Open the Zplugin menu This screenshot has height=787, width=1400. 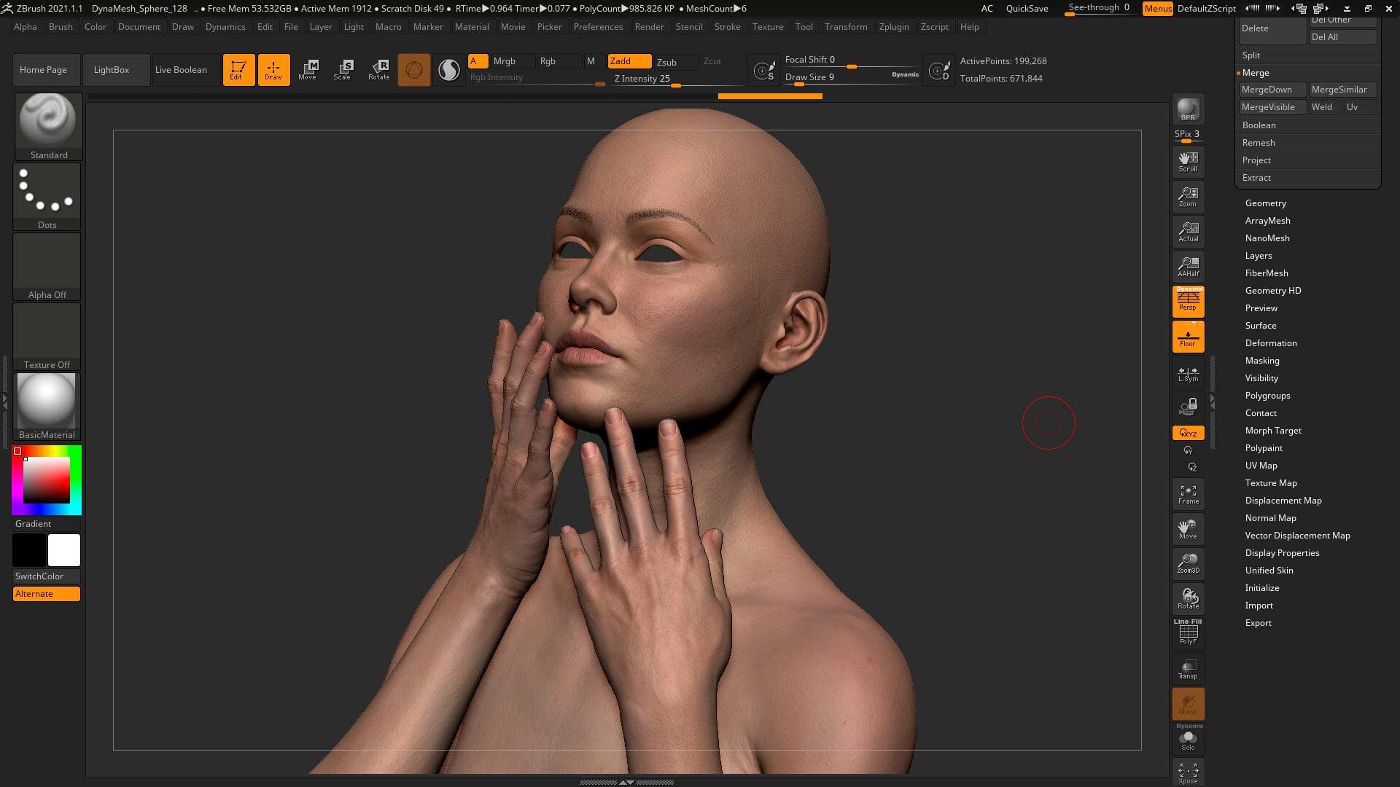point(894,27)
